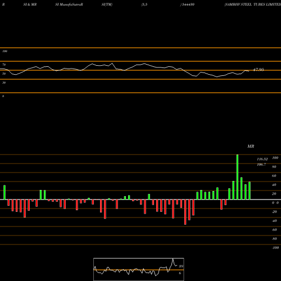Click the MR axis label 60
Viewport: 281px width, 281px height.
[x=274, y=176]
